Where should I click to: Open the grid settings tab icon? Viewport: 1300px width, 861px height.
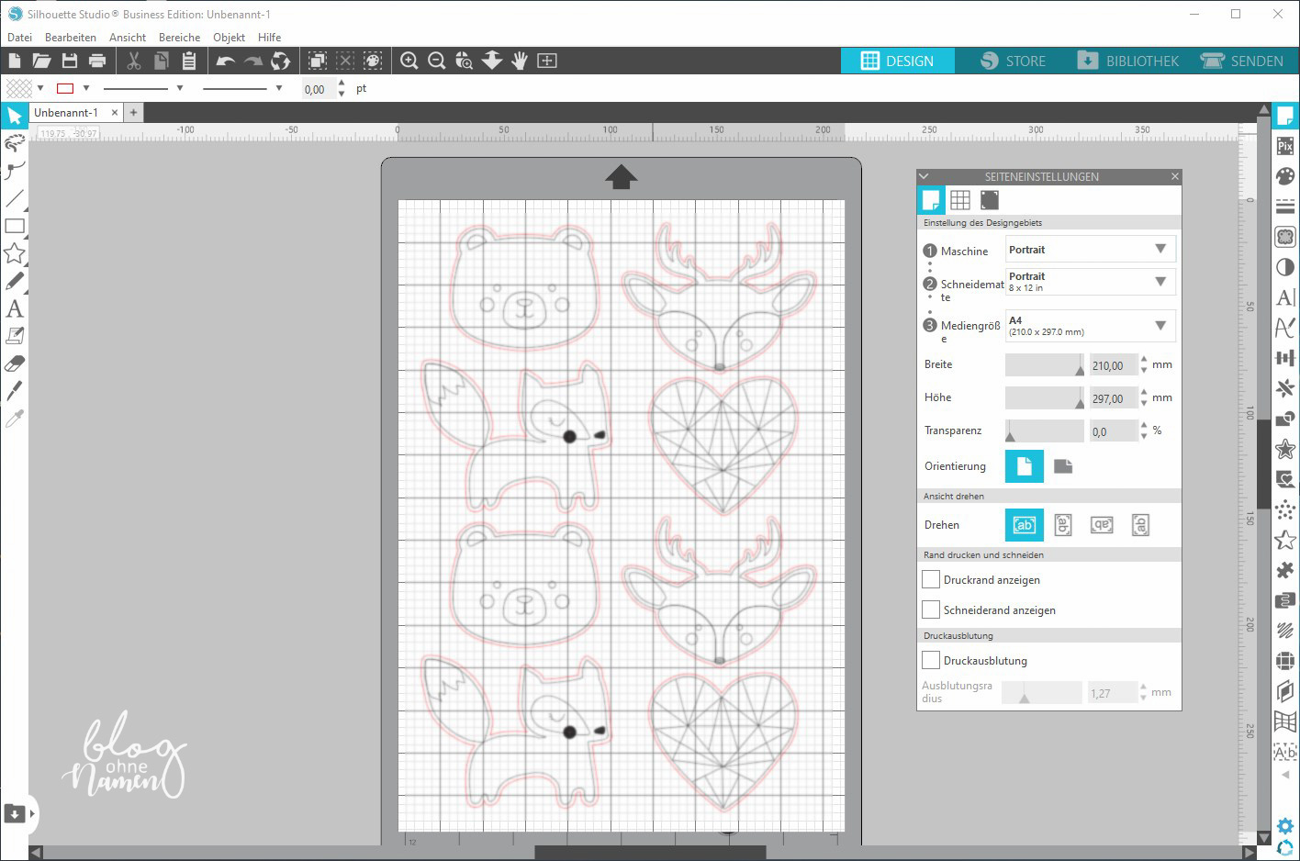tap(960, 200)
